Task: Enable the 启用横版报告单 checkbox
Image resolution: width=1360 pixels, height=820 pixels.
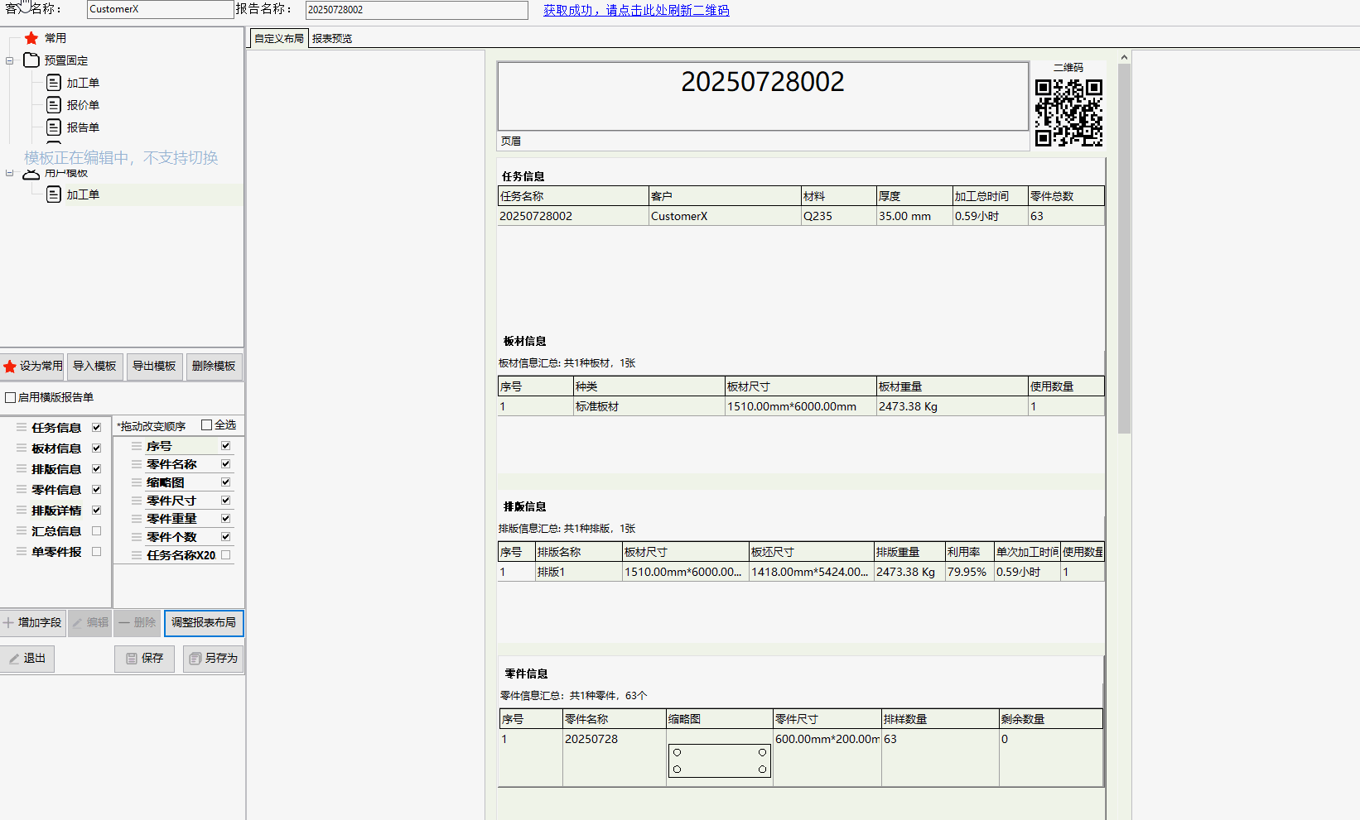Action: click(x=11, y=398)
